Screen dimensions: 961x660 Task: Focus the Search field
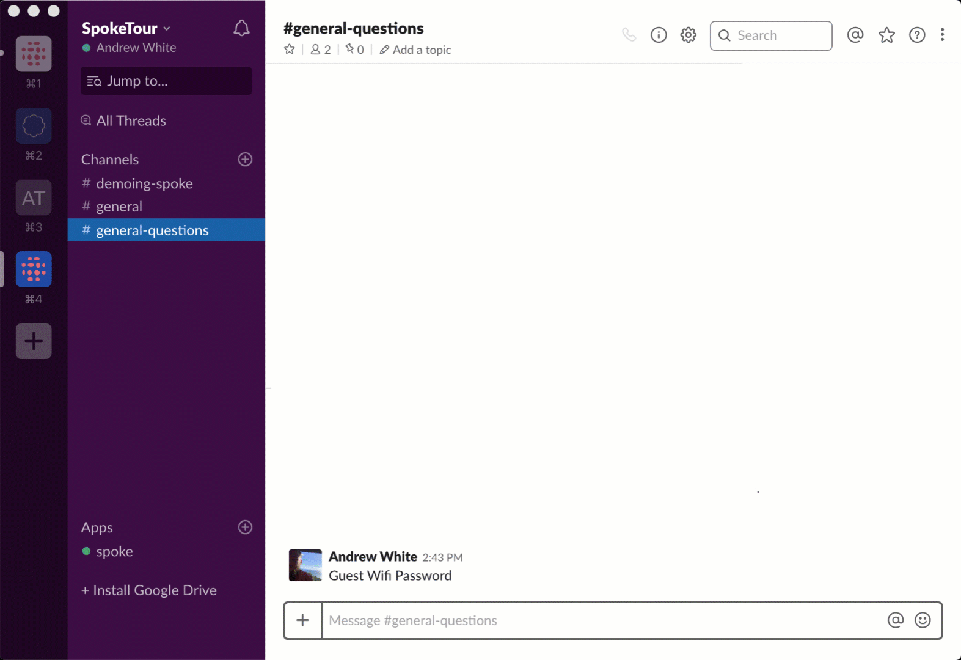tap(771, 35)
